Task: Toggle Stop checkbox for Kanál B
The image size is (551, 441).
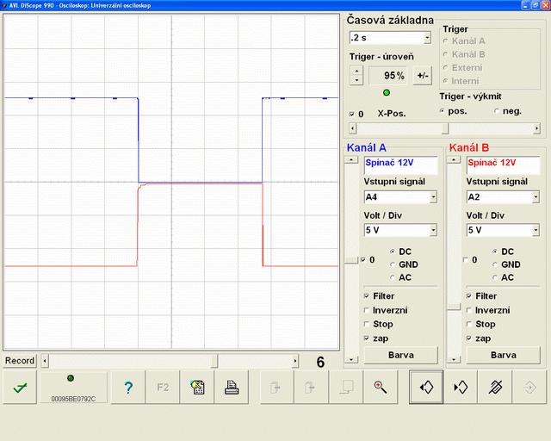Action: coord(469,324)
